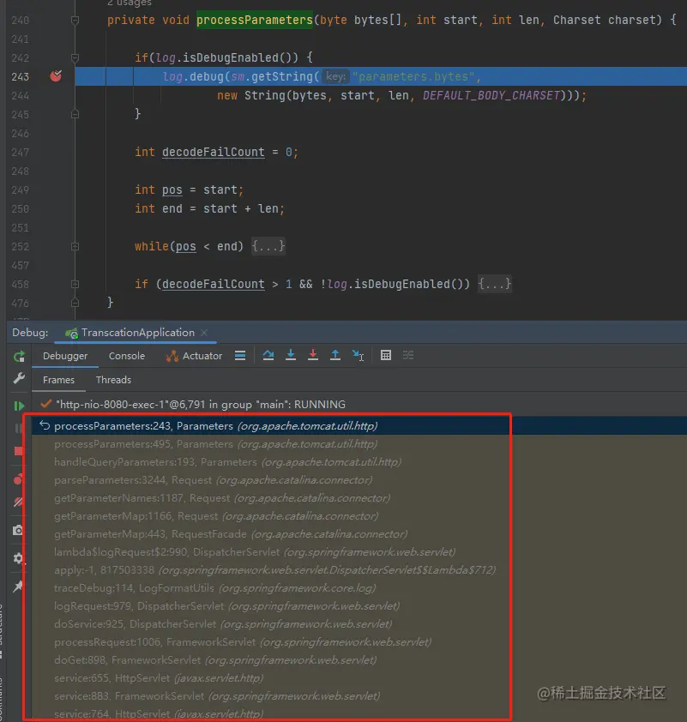Viewport: 687px width, 722px height.
Task: Select the Frames tab
Action: click(x=58, y=380)
